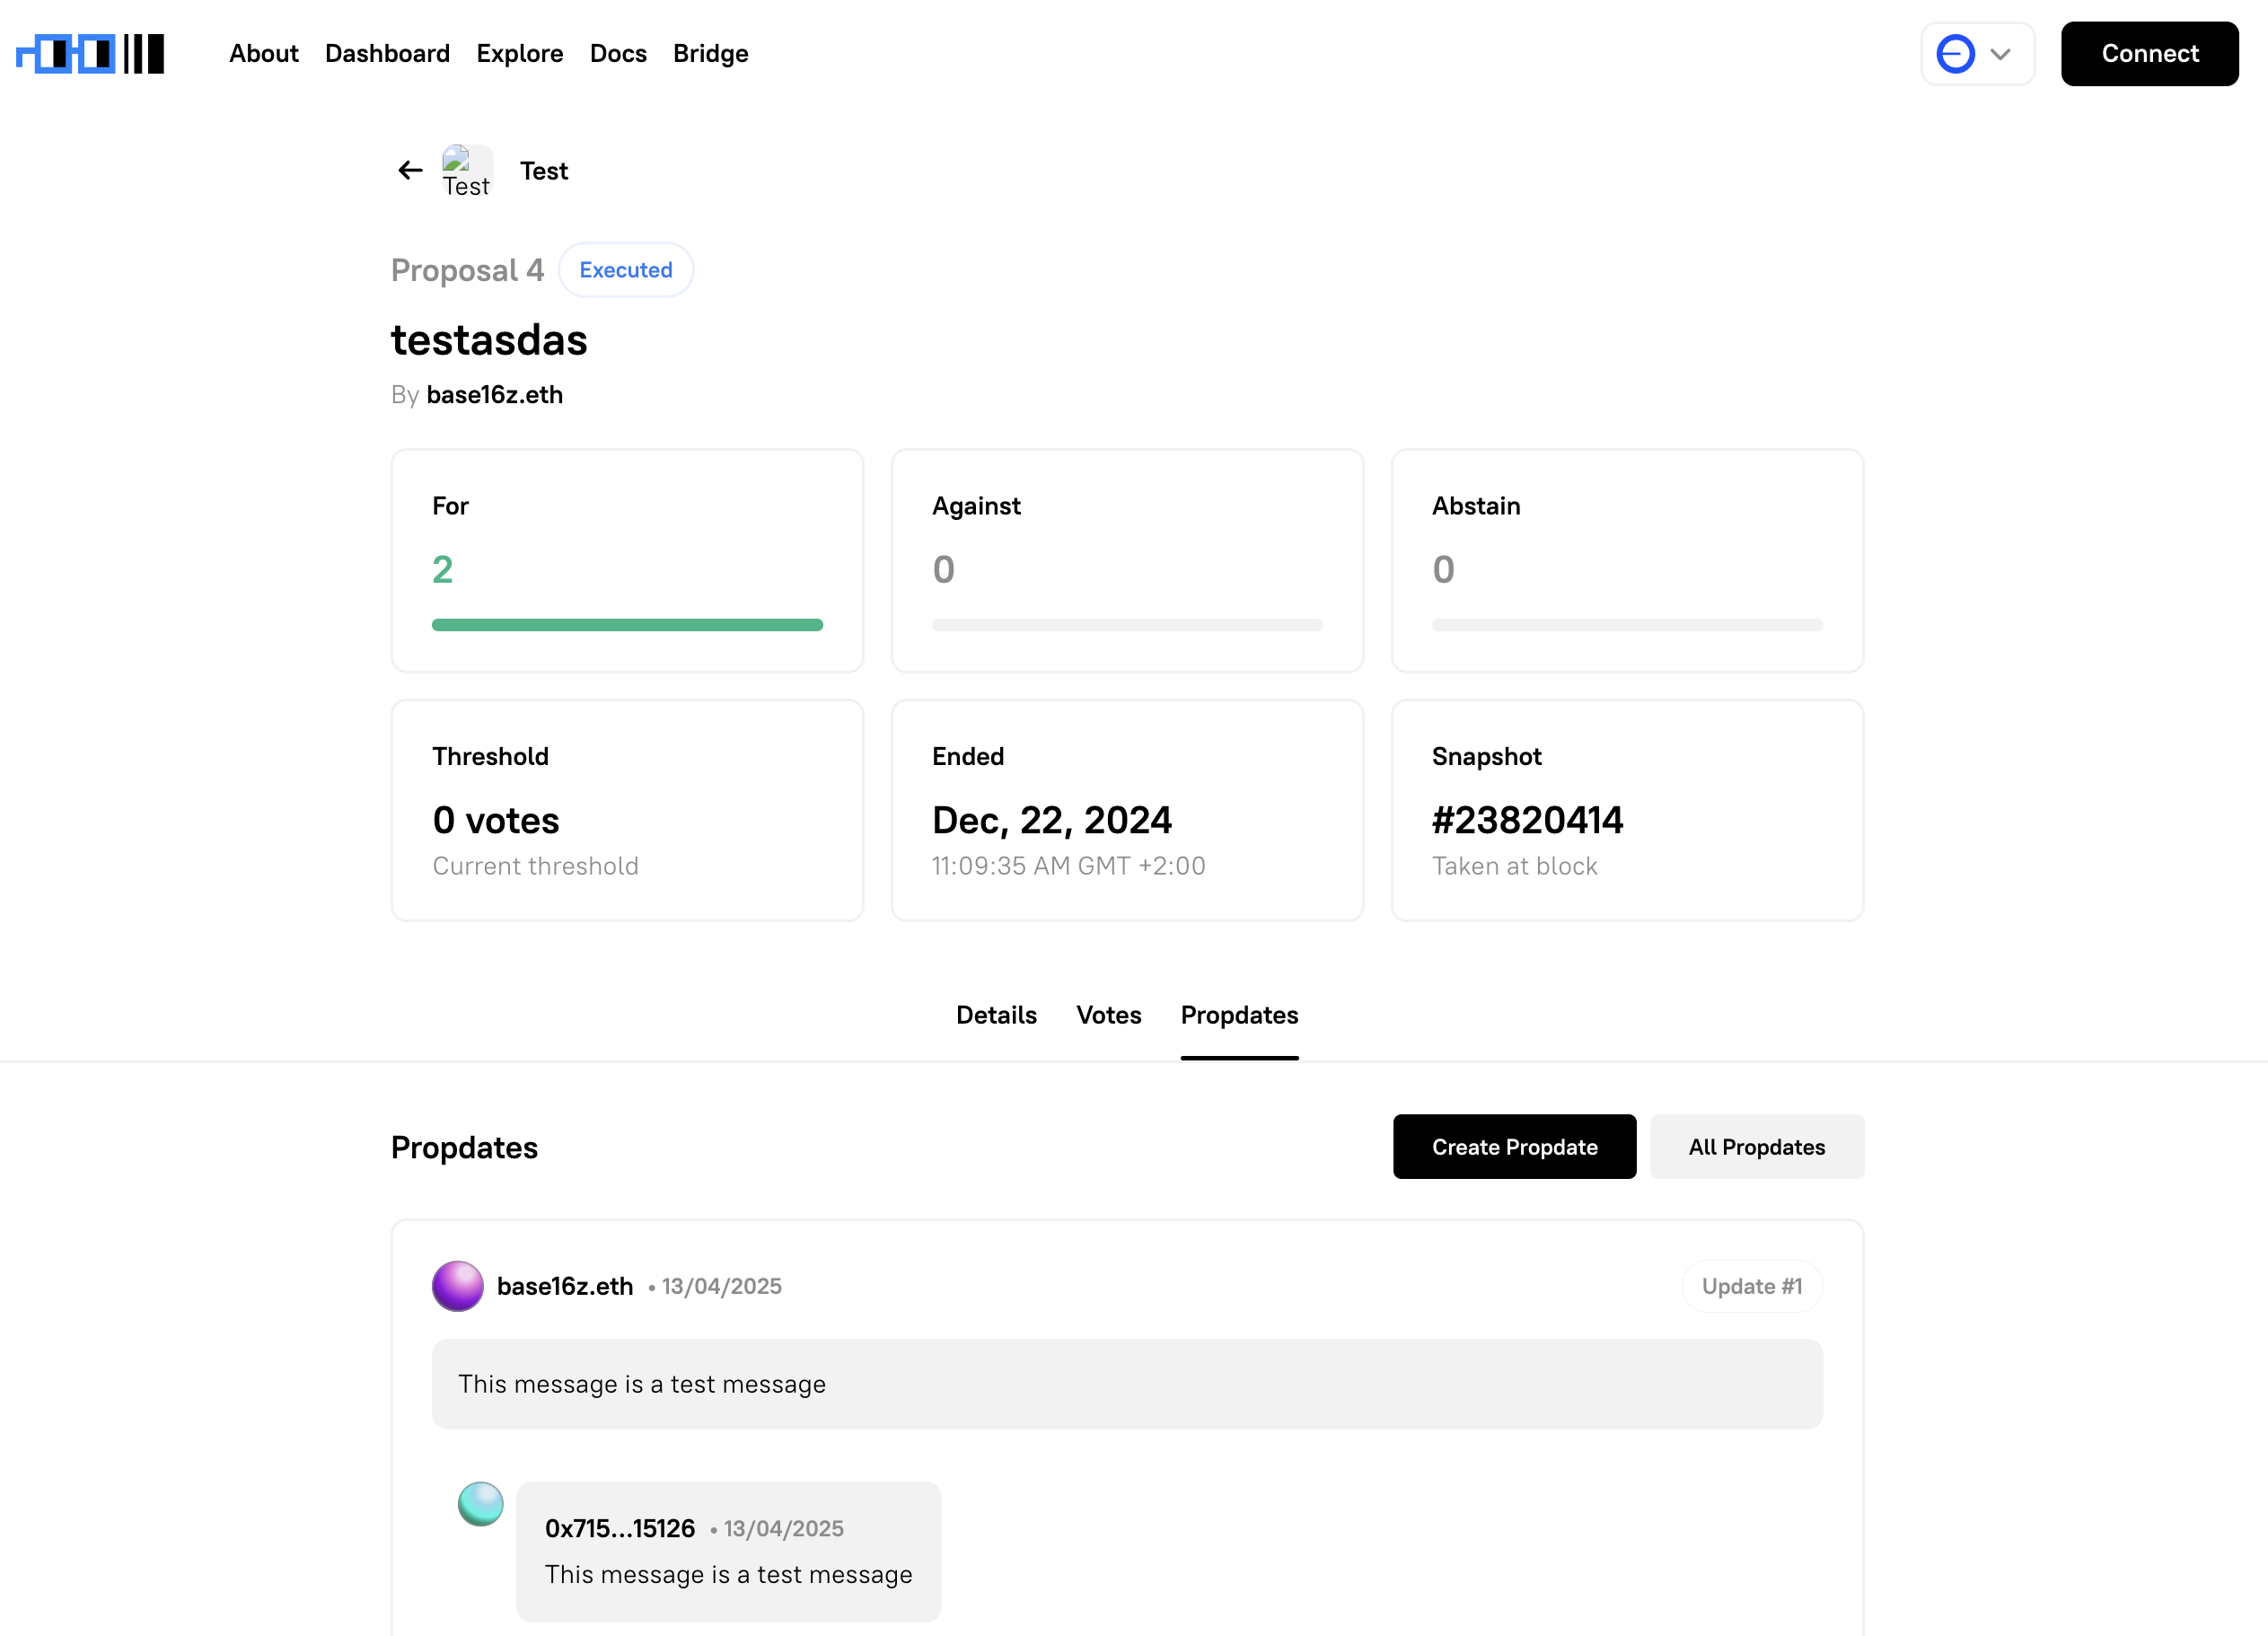The height and width of the screenshot is (1636, 2268).
Task: Click base16z.eth's purple gradient avatar
Action: point(458,1287)
